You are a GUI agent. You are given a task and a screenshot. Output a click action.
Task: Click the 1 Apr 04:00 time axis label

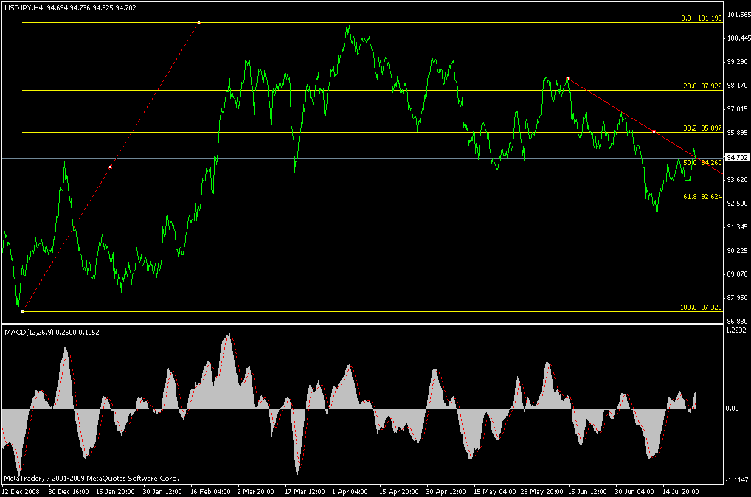tap(350, 491)
